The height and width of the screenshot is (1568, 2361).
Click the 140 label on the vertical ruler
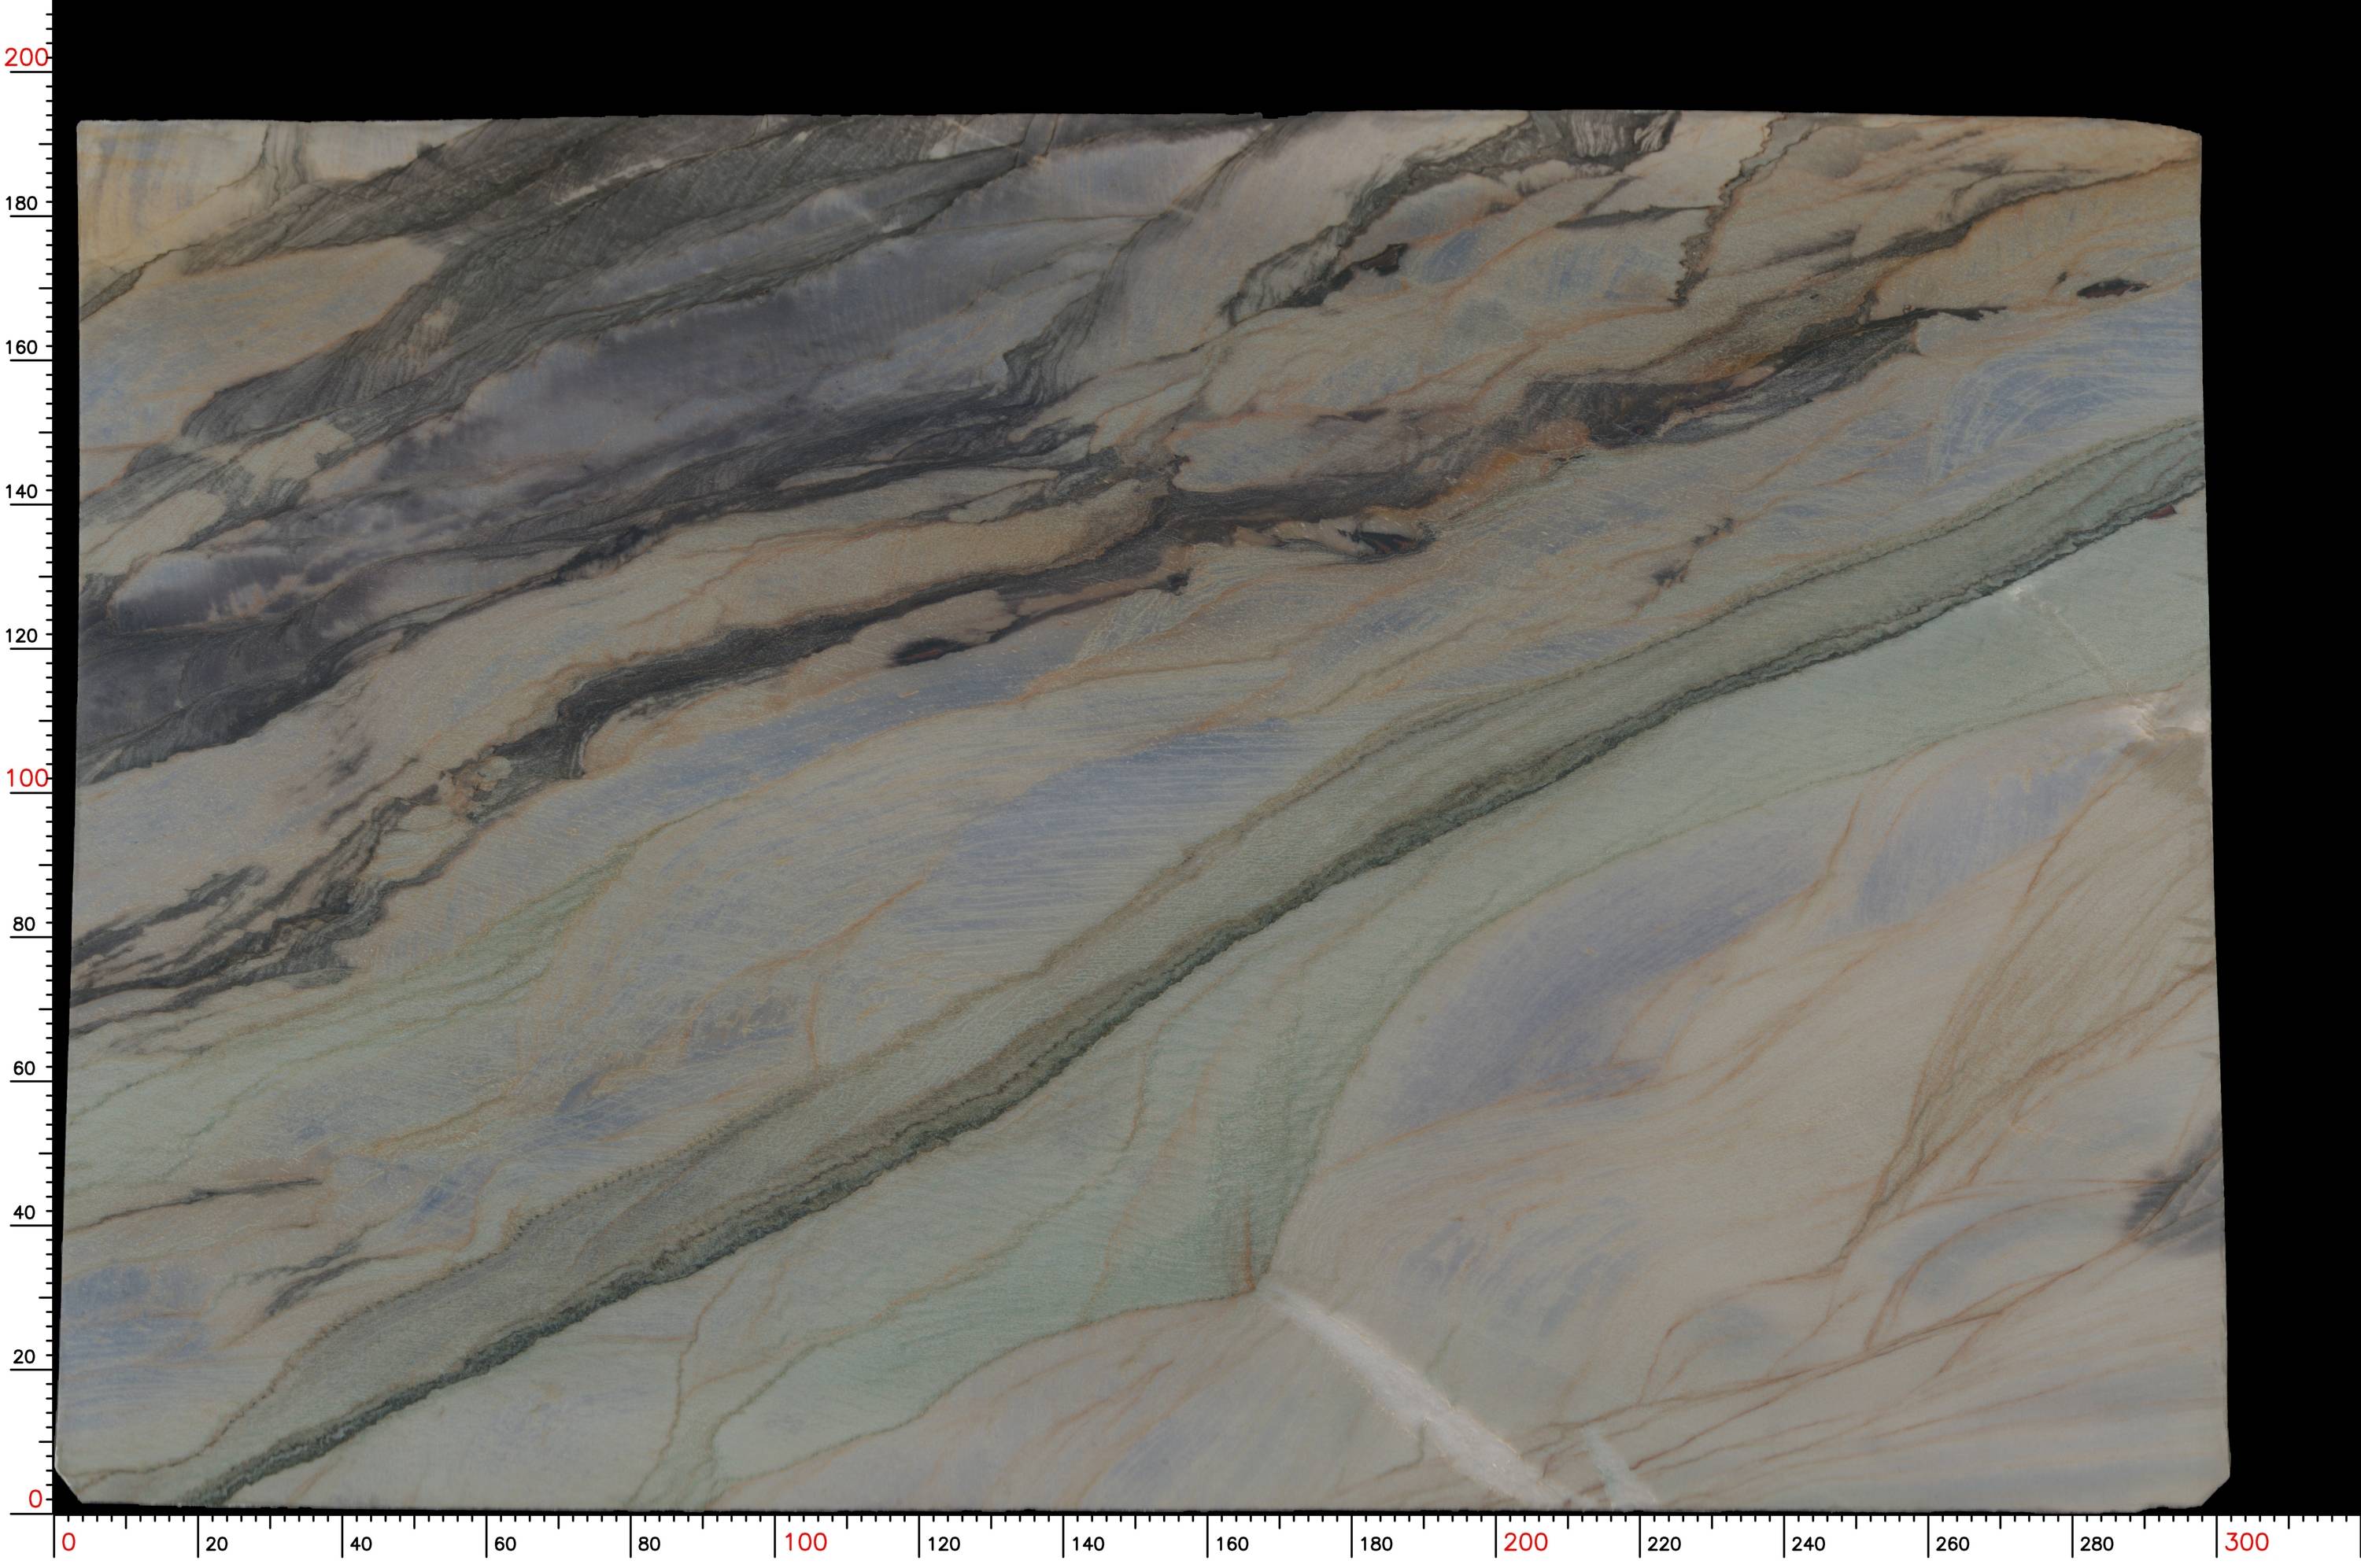[x=21, y=491]
